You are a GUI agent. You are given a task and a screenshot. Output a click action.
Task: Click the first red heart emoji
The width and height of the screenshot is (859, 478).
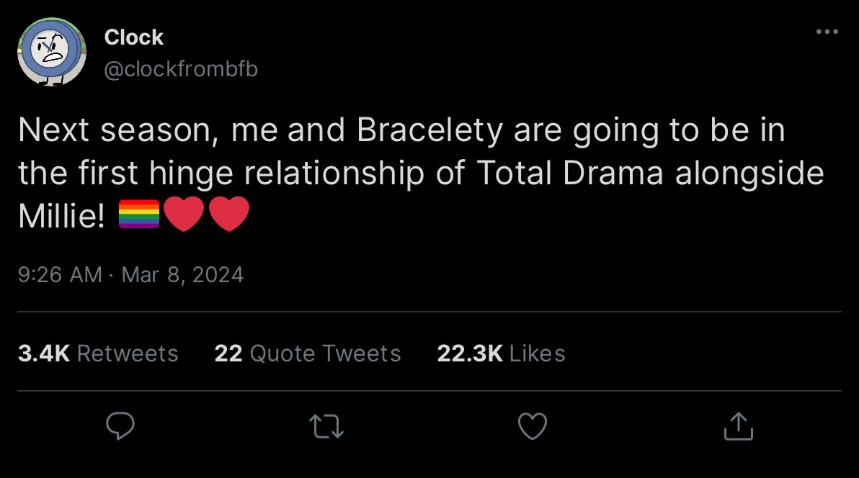point(184,214)
